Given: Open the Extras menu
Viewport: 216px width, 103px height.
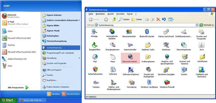Looking at the screenshot, I should coord(130,14).
